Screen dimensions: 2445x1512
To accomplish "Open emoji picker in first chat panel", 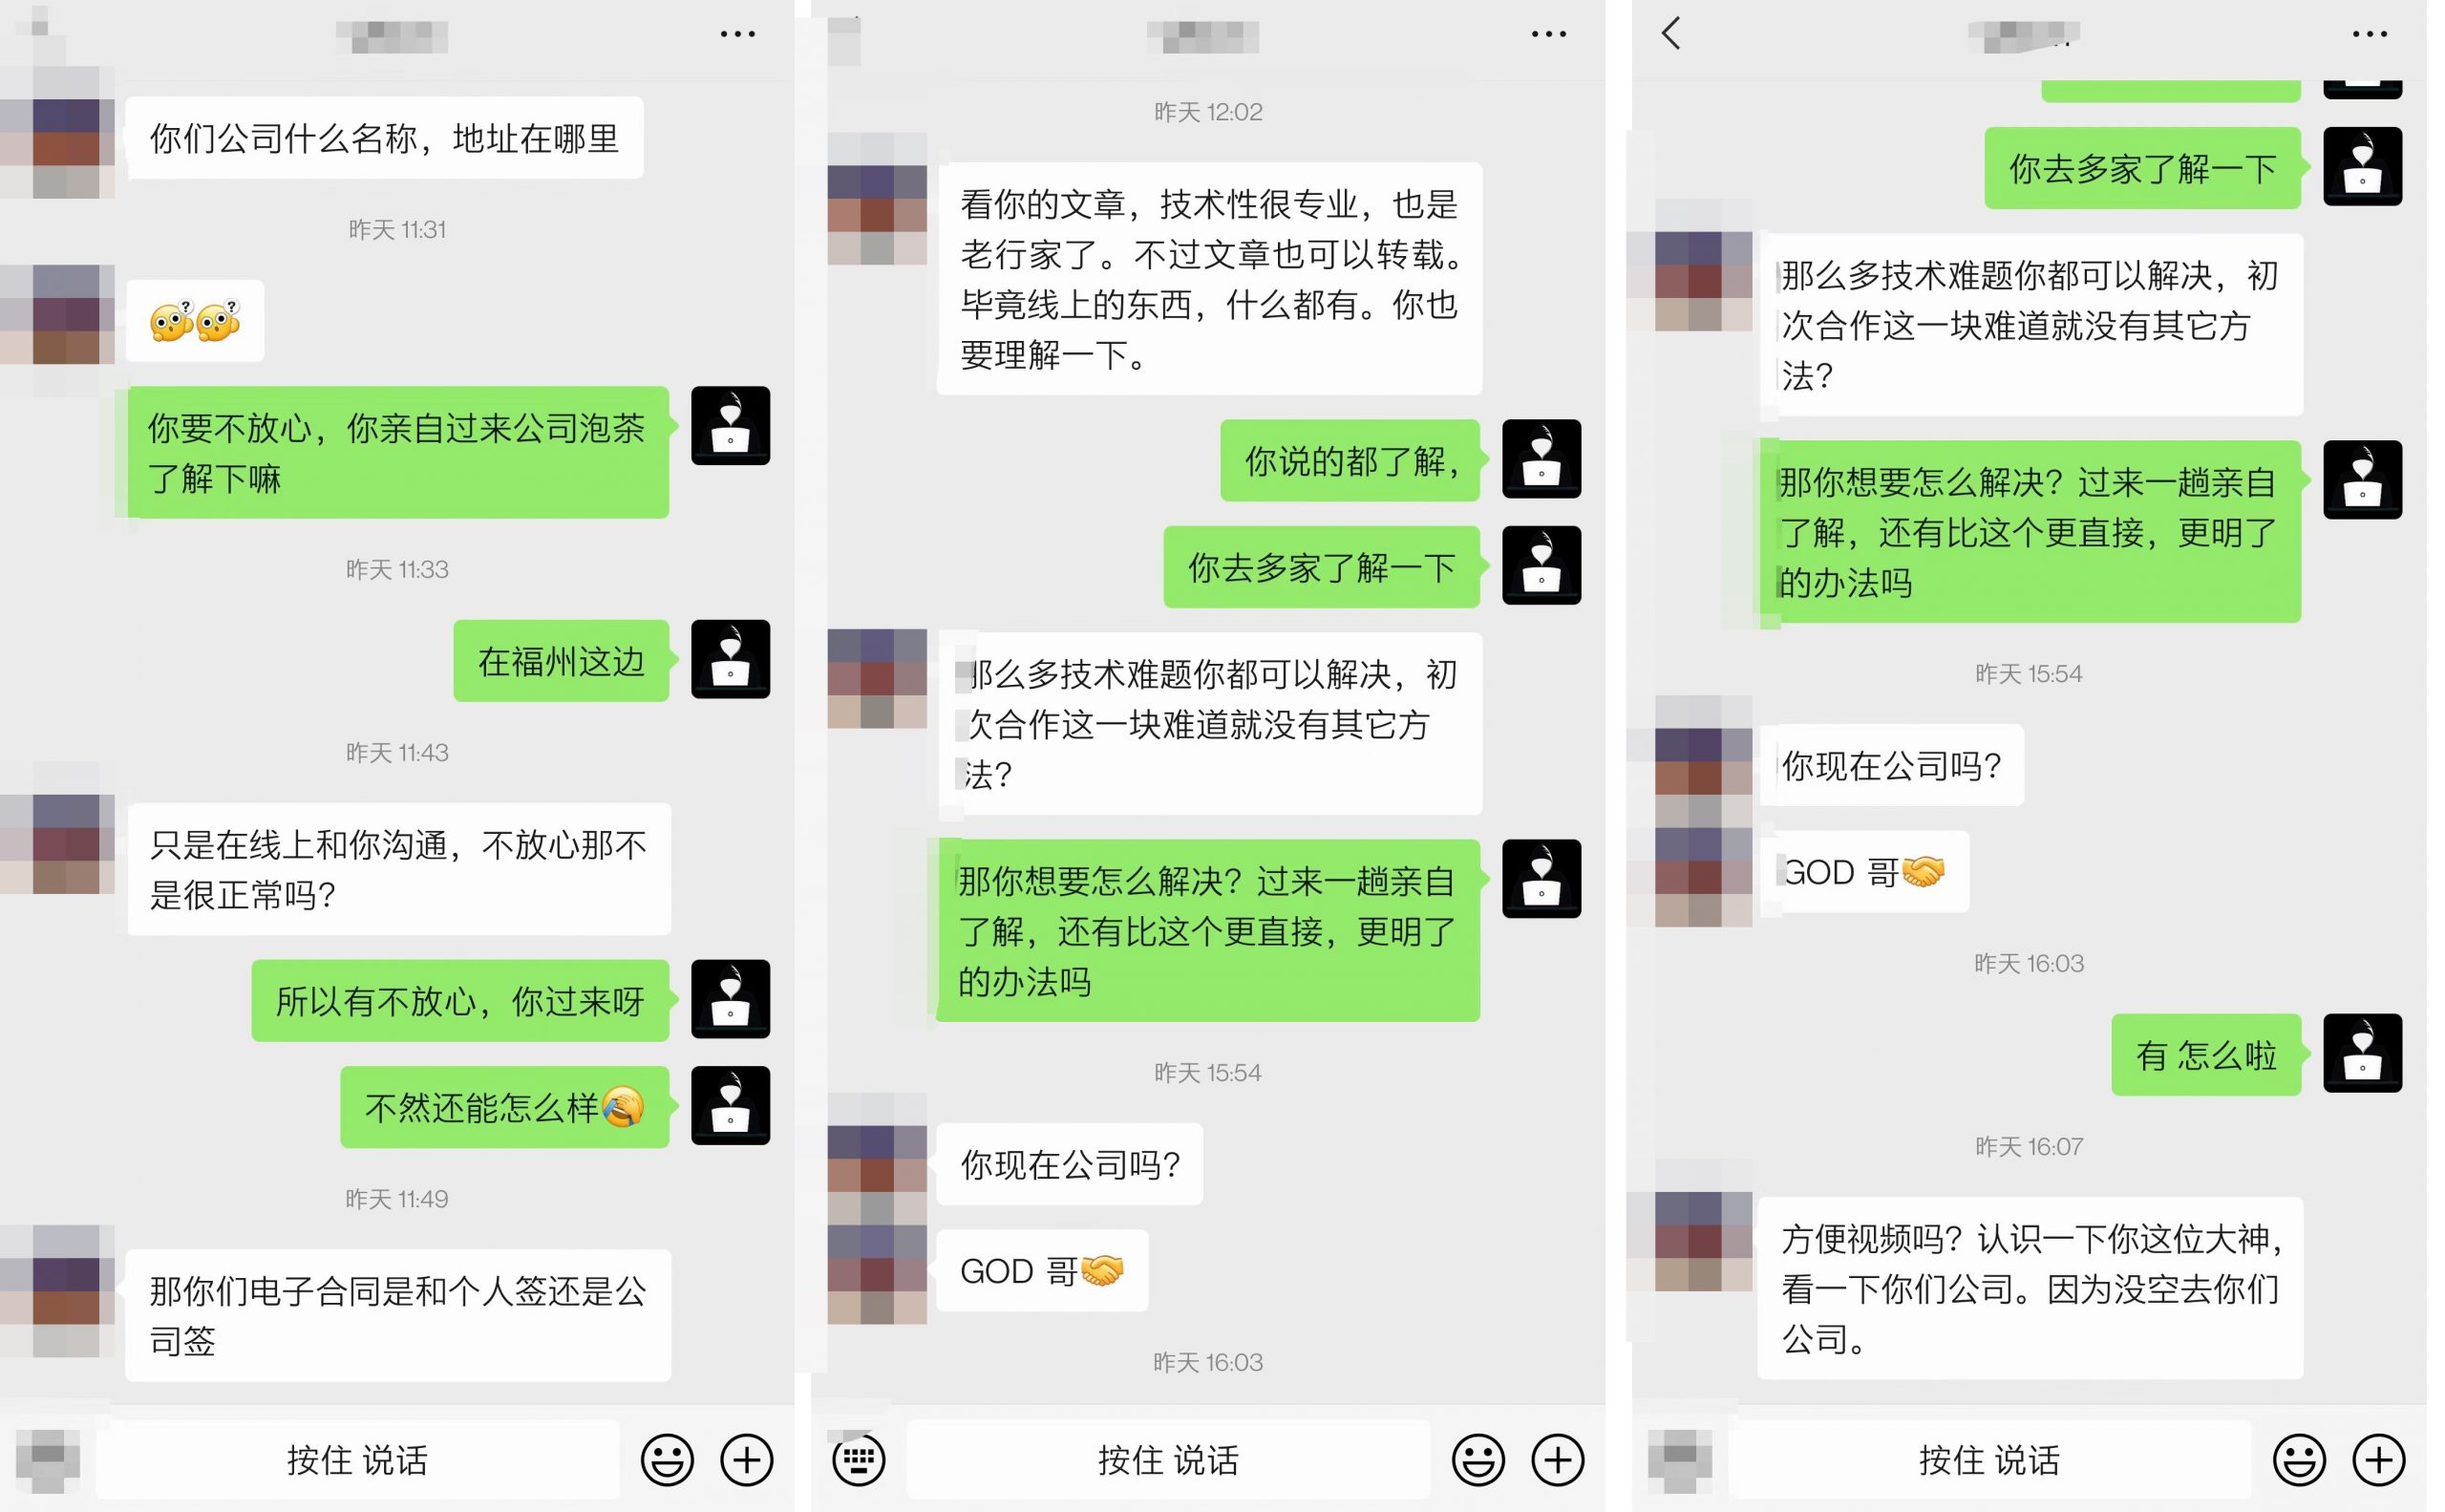I will click(x=667, y=1460).
